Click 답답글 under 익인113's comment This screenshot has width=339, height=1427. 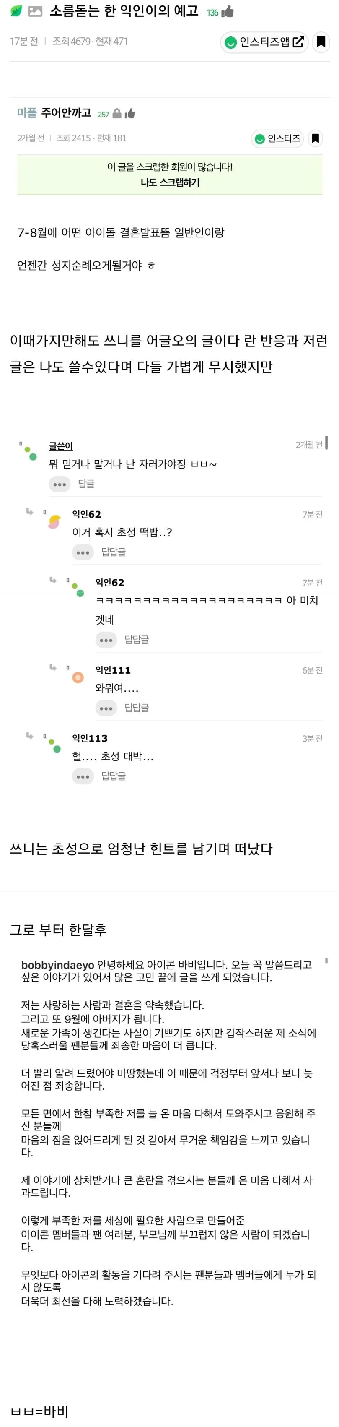click(x=114, y=777)
